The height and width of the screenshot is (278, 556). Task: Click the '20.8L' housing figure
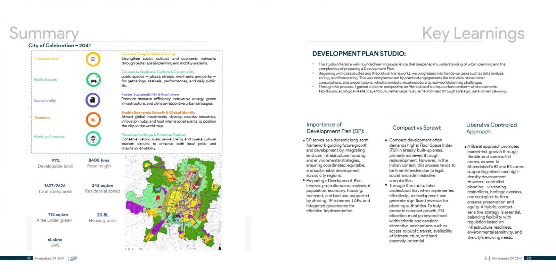coord(103,215)
